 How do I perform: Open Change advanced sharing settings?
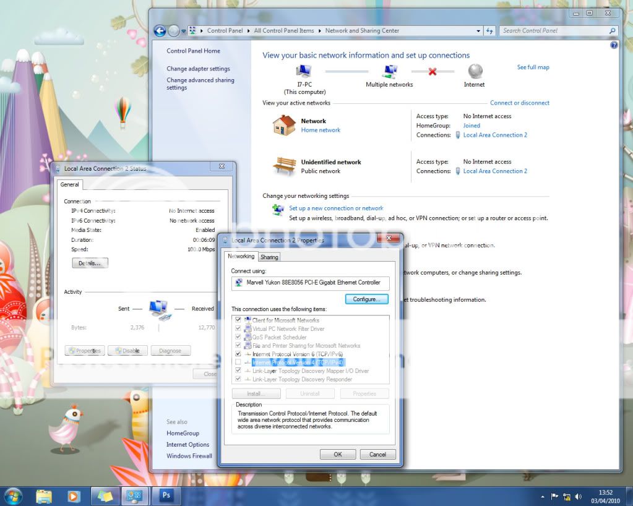[x=200, y=84]
